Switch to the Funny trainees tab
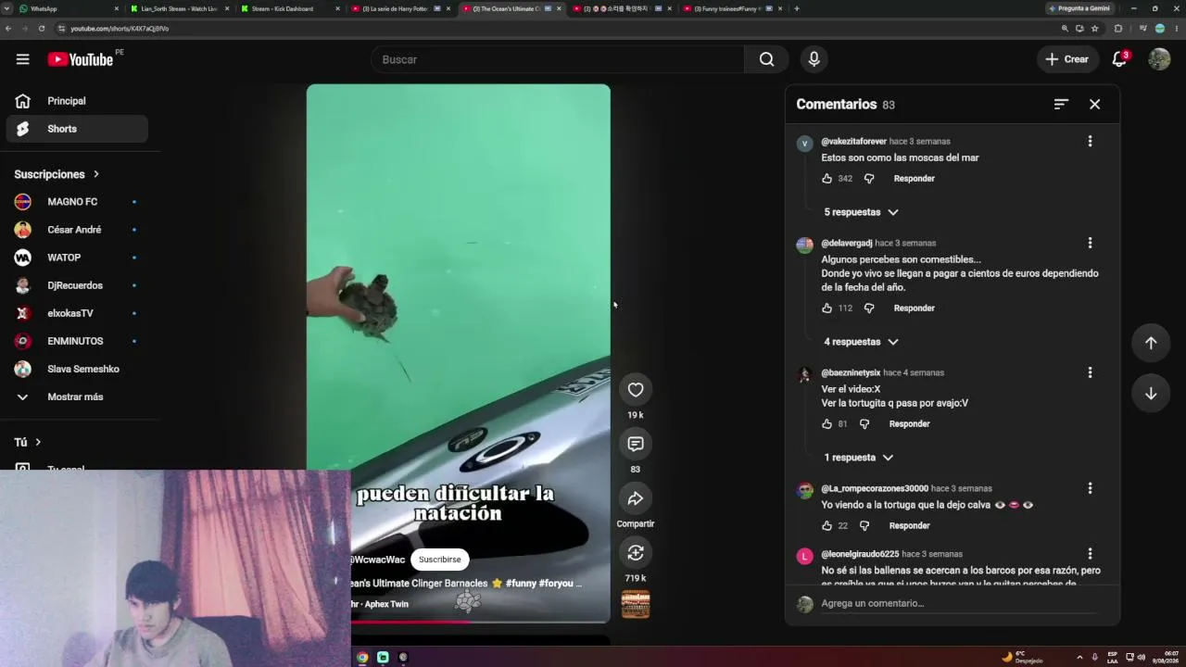The width and height of the screenshot is (1186, 667). [x=731, y=8]
